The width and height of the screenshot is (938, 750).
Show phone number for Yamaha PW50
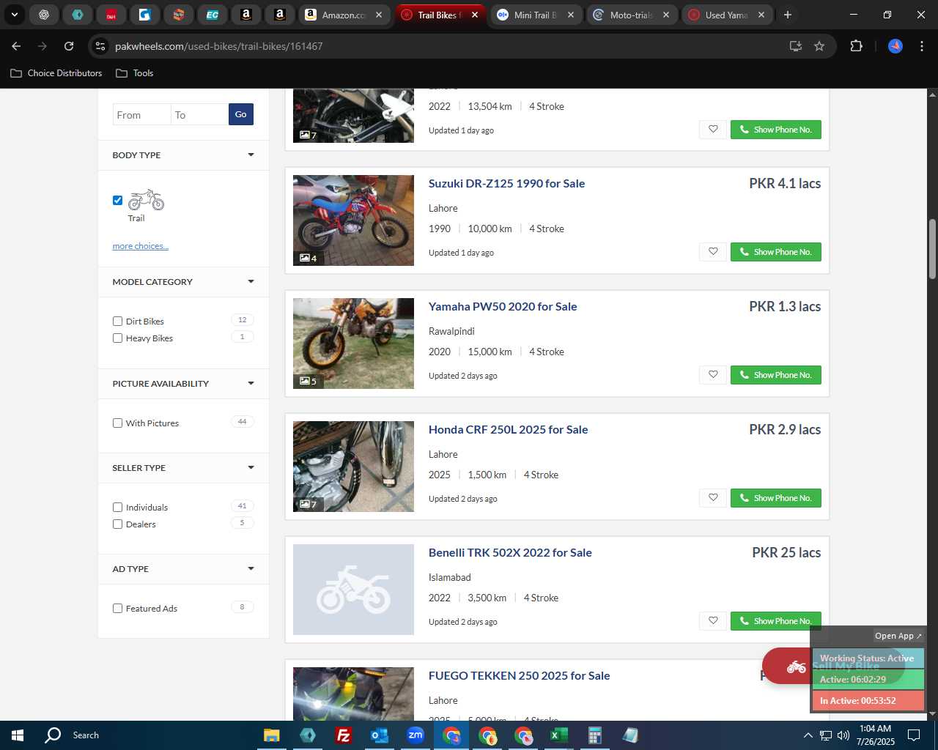pyautogui.click(x=775, y=375)
